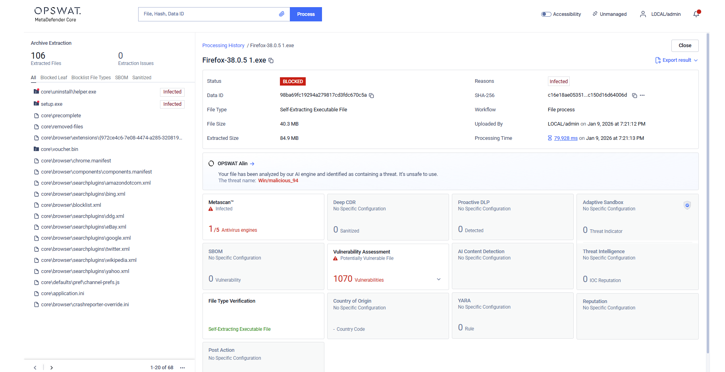Select core\uninstall\helper.exe in file list
The image size is (725, 372).
point(69,92)
